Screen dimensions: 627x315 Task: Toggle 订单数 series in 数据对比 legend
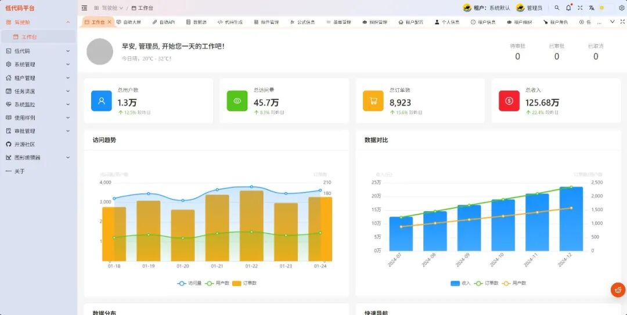[487, 283]
